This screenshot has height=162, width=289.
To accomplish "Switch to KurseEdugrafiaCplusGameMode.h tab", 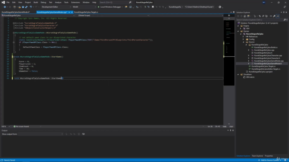I will (16, 12).
